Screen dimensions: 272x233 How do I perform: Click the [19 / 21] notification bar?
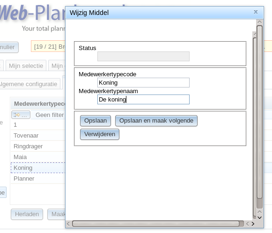48,46
